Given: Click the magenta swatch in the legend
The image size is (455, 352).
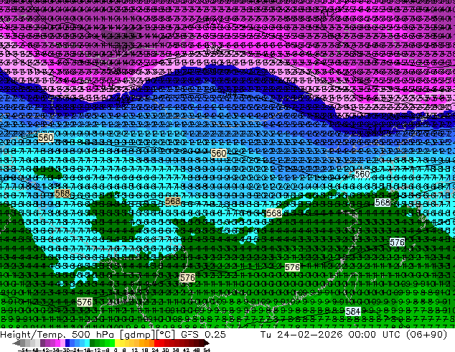Looking at the screenshot, I should [x=57, y=343].
